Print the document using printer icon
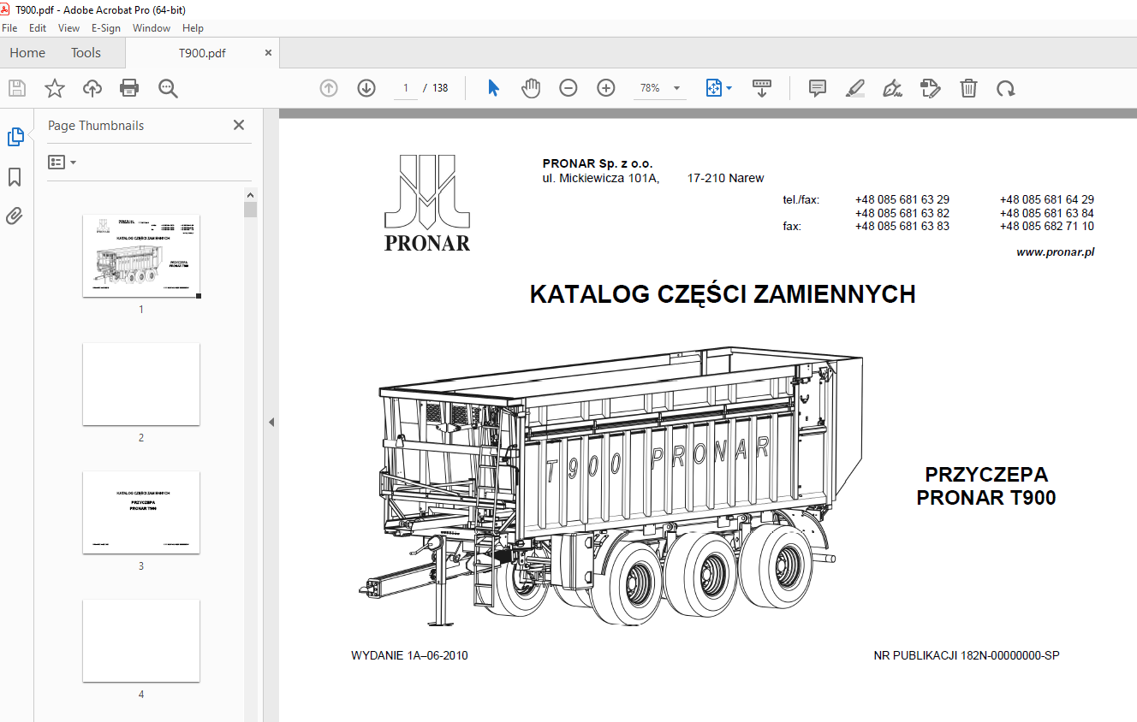 click(x=129, y=88)
